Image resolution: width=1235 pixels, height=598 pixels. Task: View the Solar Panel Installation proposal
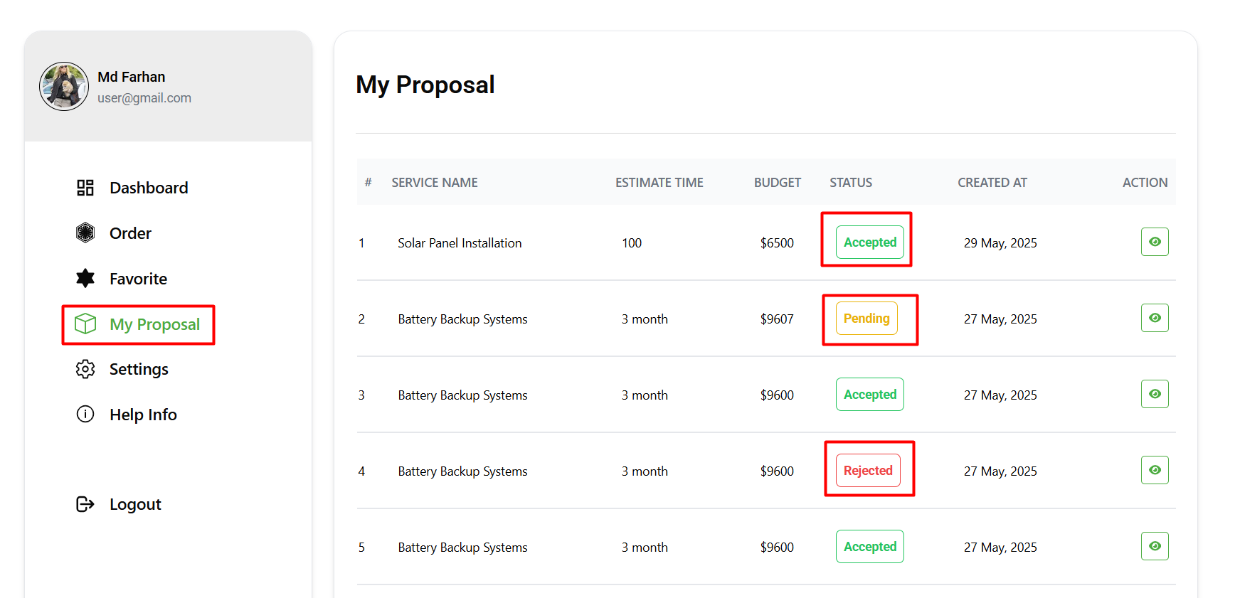[x=1155, y=242]
